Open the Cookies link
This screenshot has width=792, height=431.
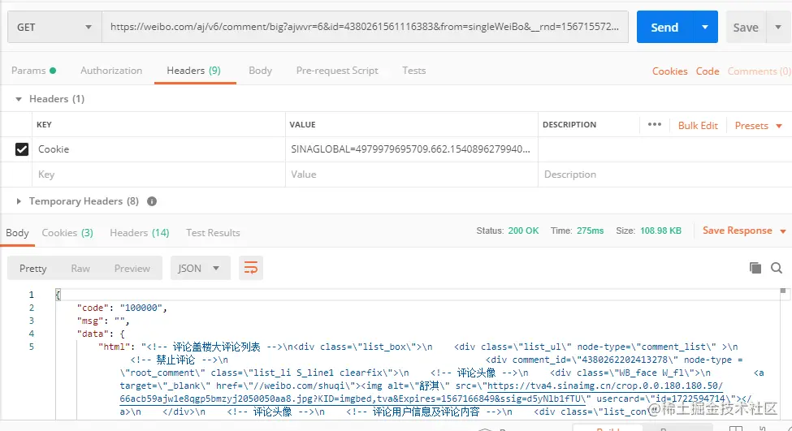click(x=670, y=71)
